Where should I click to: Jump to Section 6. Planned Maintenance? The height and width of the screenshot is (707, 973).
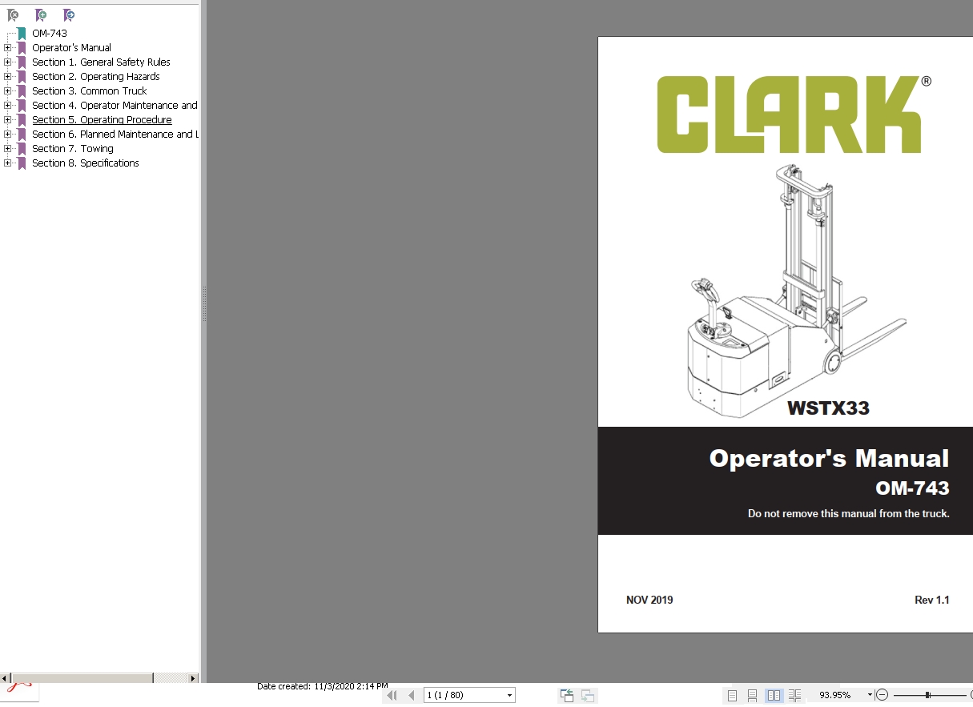click(x=115, y=135)
